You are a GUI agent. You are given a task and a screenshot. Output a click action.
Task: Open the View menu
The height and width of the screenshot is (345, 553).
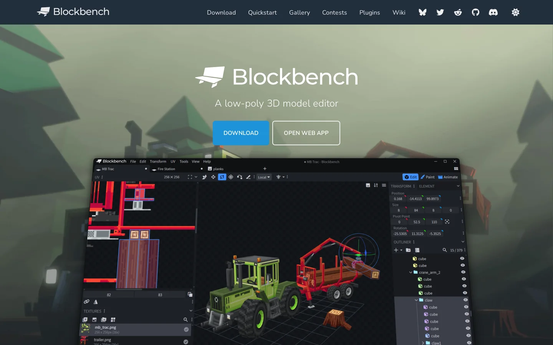point(195,161)
